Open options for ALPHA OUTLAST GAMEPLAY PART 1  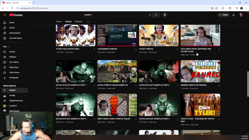[94, 86]
